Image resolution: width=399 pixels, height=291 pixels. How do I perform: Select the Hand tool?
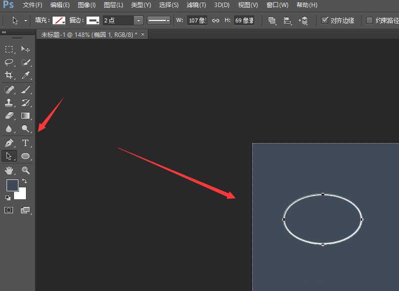(9, 170)
